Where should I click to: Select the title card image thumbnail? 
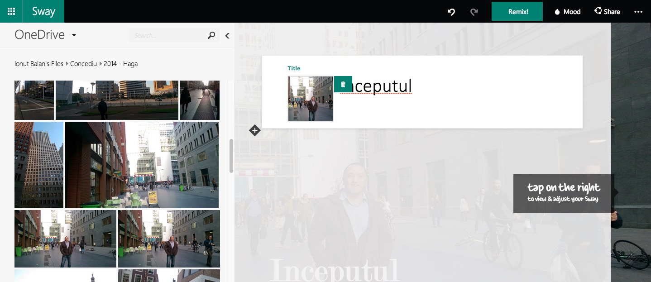(311, 99)
